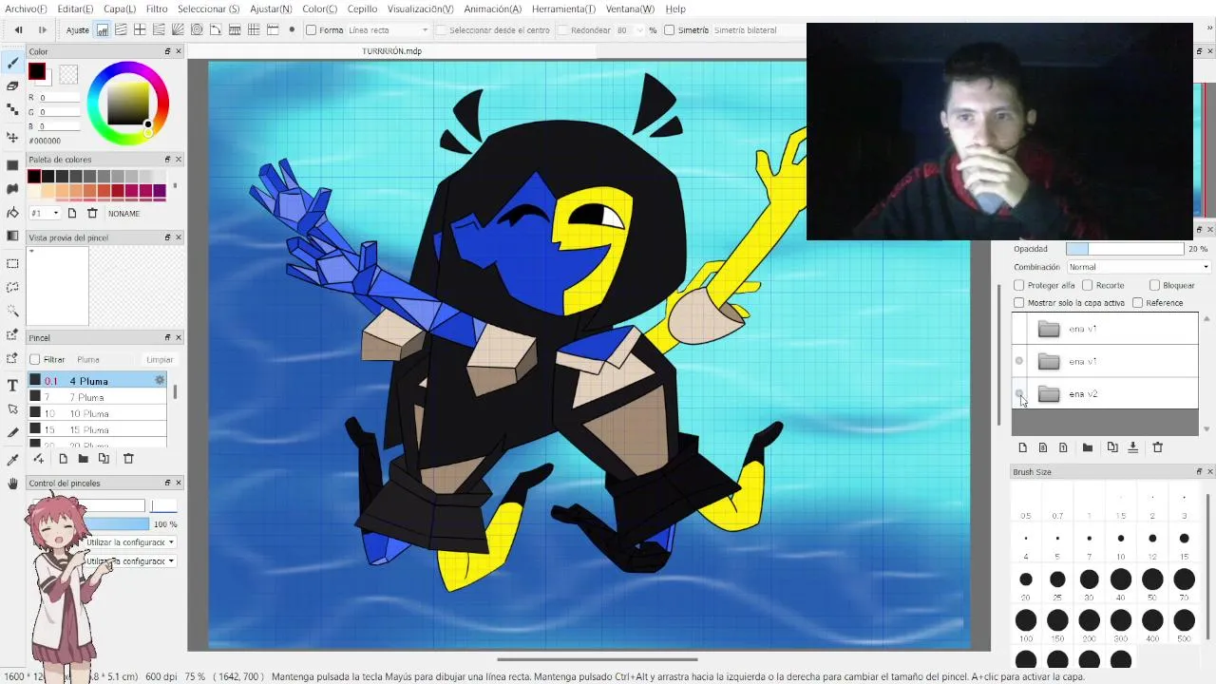Select the dark red palette swatch
Viewport: 1216px width, 684px height.
click(x=118, y=191)
